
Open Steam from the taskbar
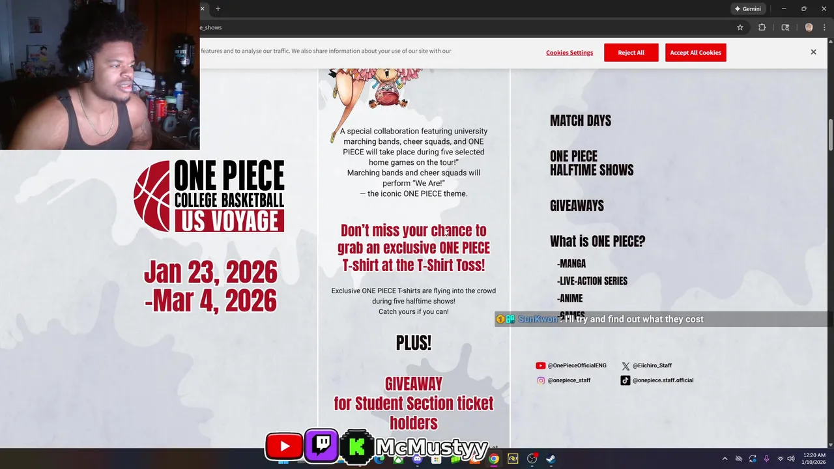[551, 459]
